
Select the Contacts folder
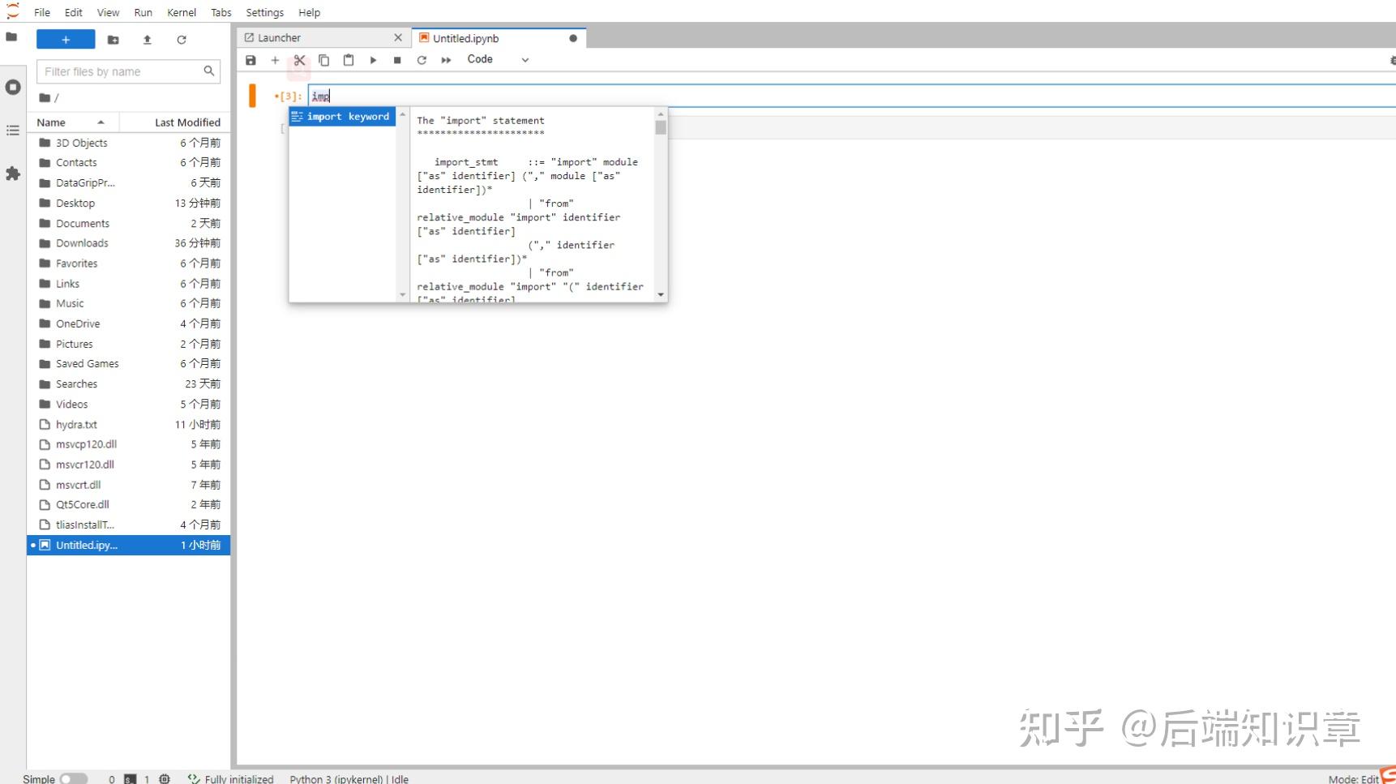129,163
